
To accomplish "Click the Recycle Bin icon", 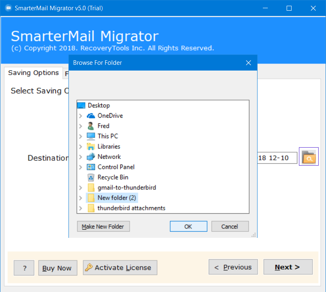I will point(91,178).
